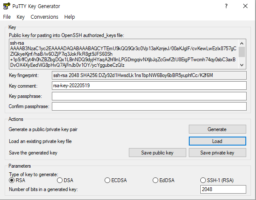256x200 pixels.
Task: Click the 'ssh-rsa' first line in public key box
Action: point(17,43)
